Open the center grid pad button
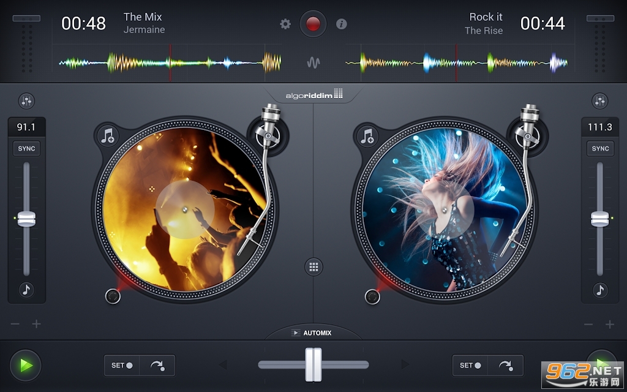This screenshot has width=627, height=392. coord(313,266)
